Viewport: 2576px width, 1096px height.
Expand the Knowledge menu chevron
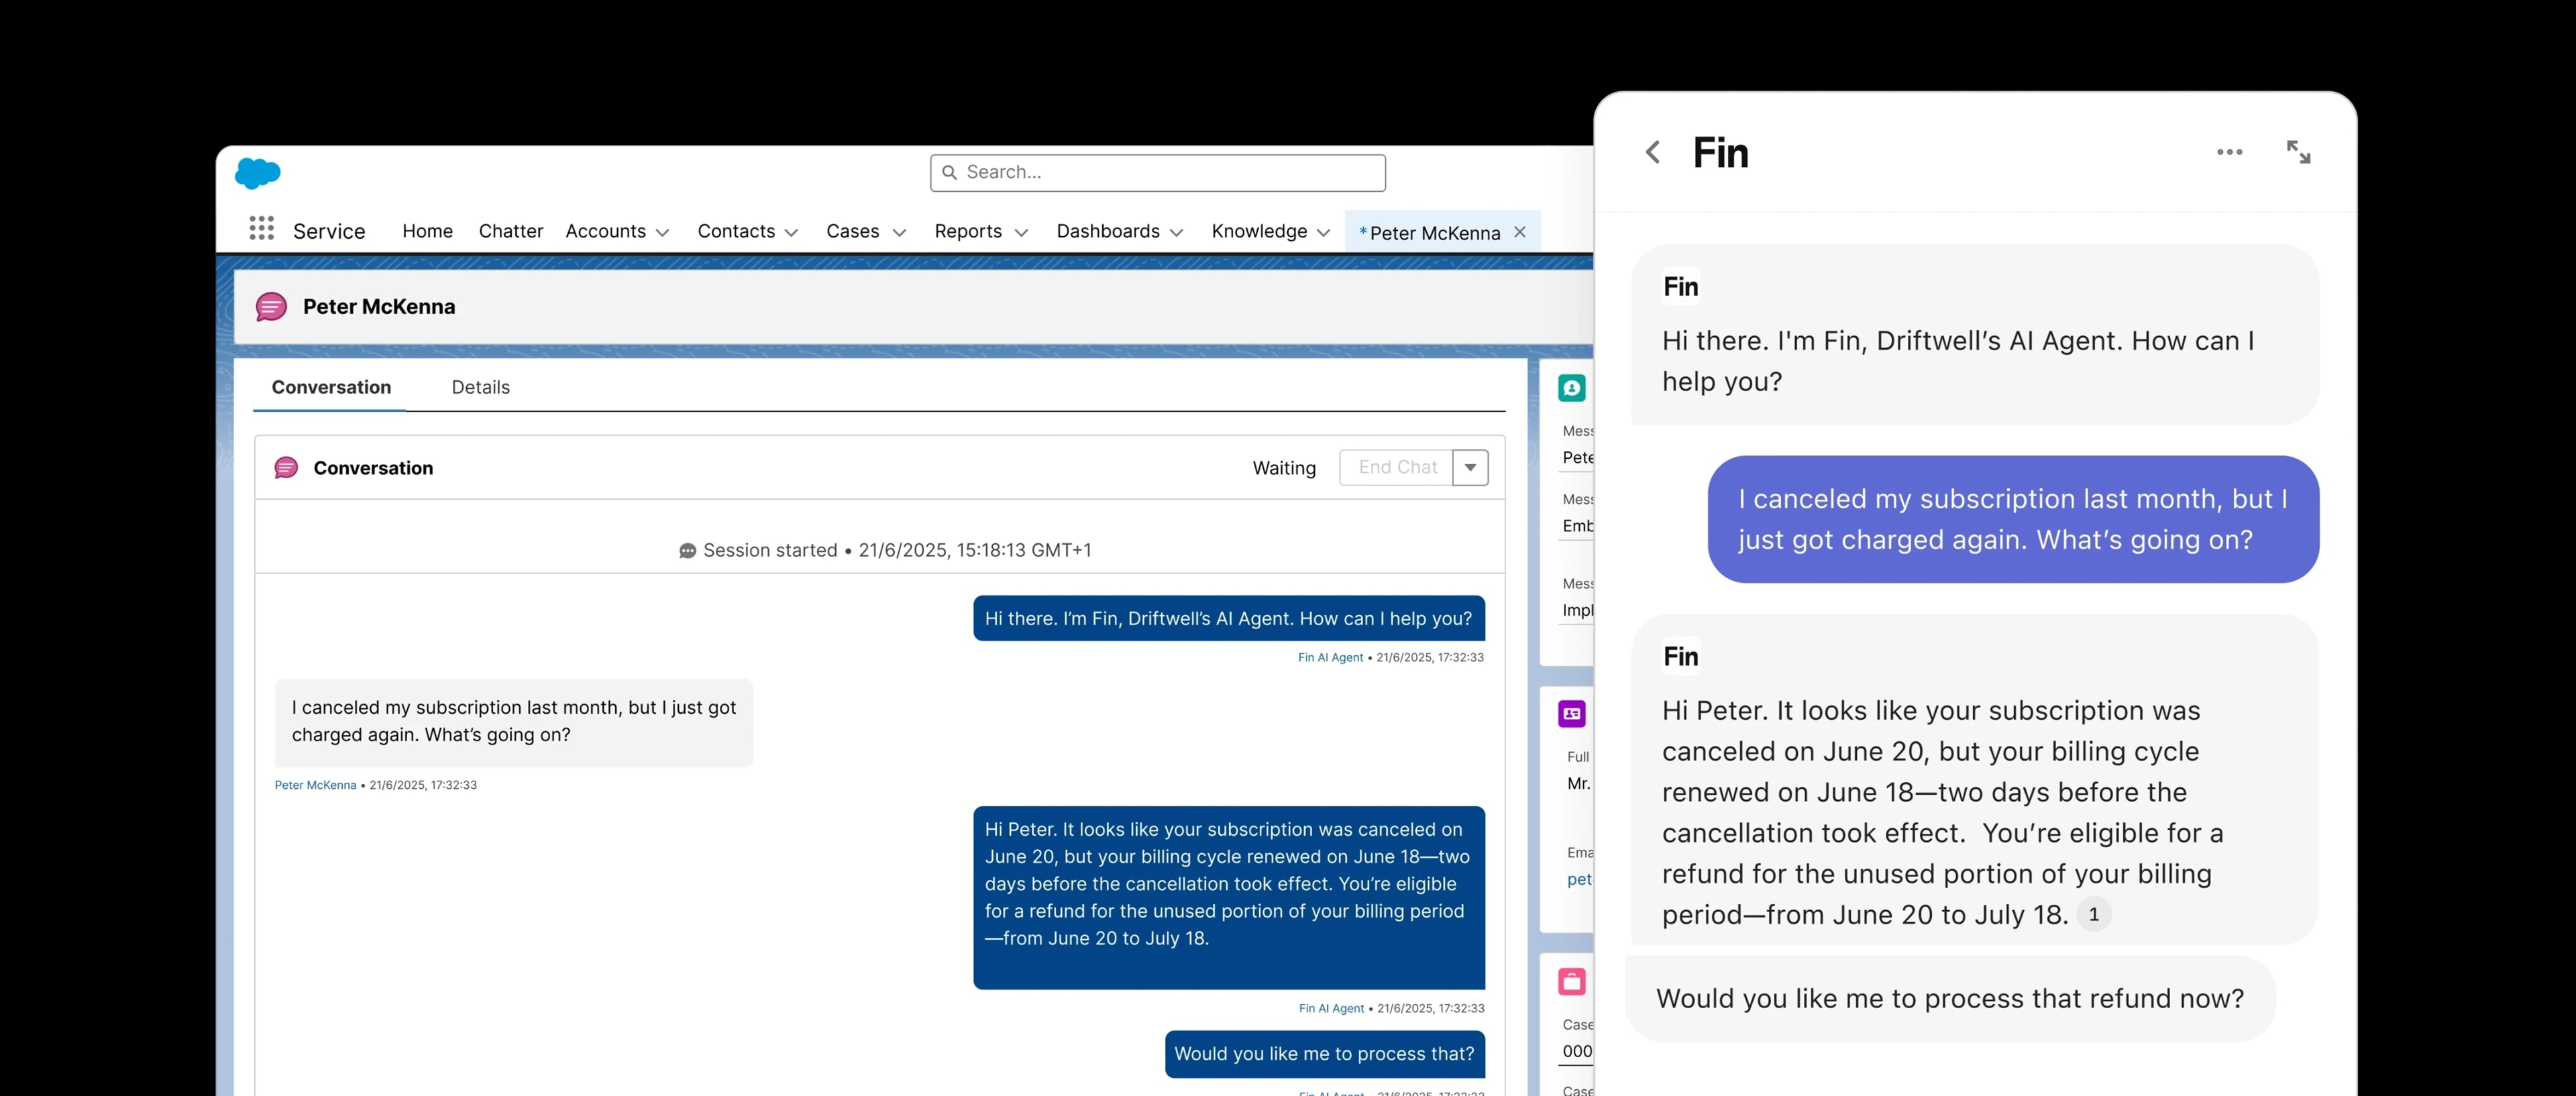(x=1323, y=233)
